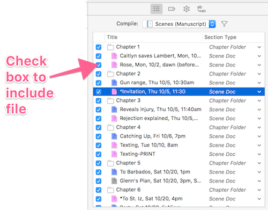Image resolution: width=268 pixels, height=210 pixels.
Task: Click the Chapter 1 folder icon
Action: [x=110, y=47]
